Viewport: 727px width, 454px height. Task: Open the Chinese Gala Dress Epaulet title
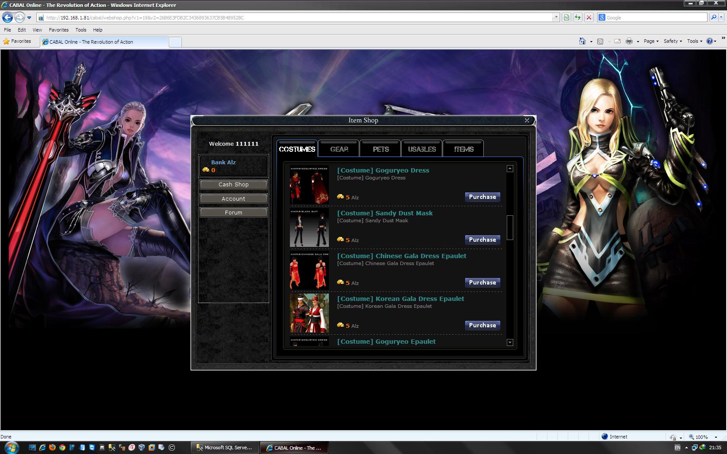402,256
